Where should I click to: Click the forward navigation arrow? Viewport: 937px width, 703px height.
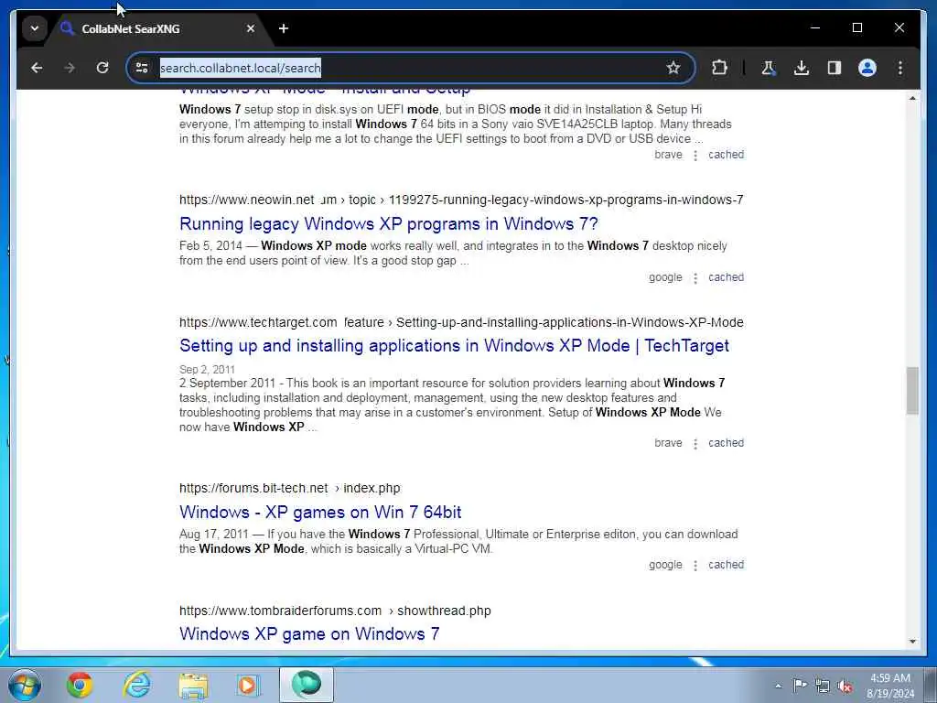(70, 68)
